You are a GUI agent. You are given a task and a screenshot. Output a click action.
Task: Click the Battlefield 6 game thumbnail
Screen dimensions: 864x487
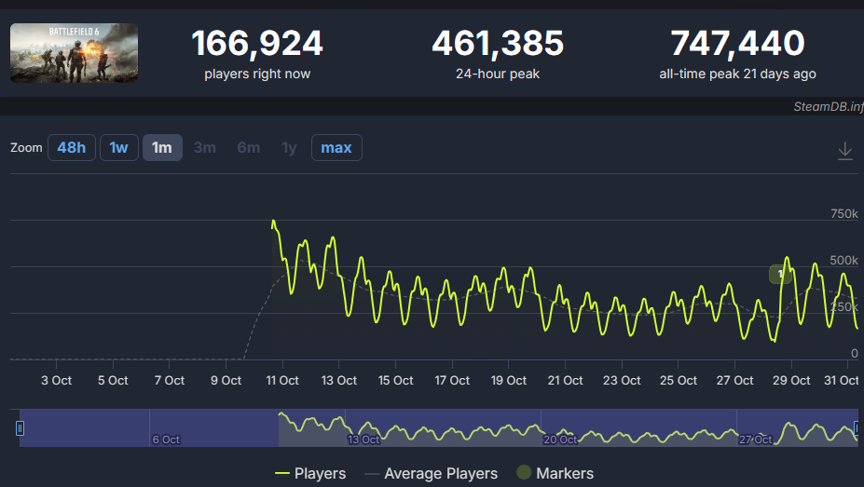click(x=74, y=53)
